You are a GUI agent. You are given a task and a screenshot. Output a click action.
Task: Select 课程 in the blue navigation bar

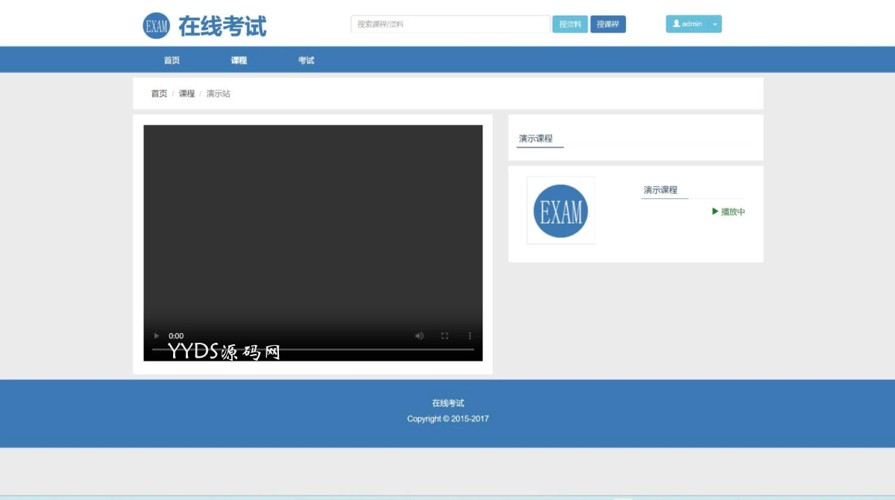pyautogui.click(x=239, y=60)
